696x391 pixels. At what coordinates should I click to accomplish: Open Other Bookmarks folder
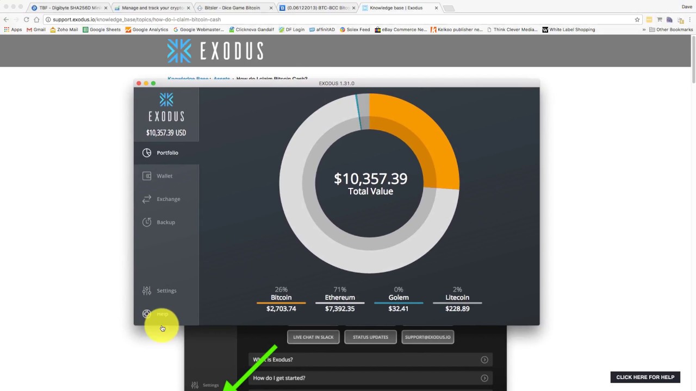(671, 29)
